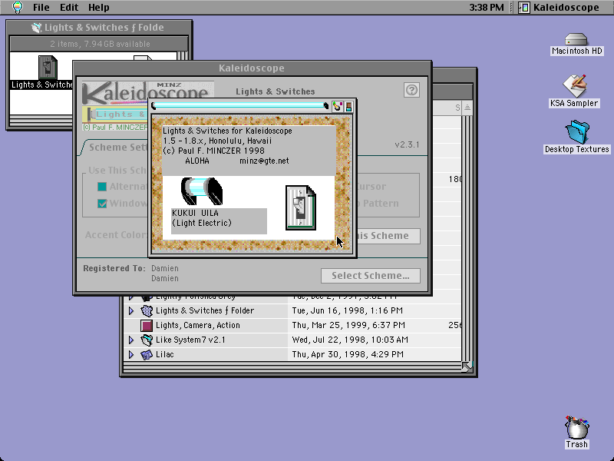The image size is (614, 461).
Task: Click the Select Scheme... button
Action: click(371, 276)
